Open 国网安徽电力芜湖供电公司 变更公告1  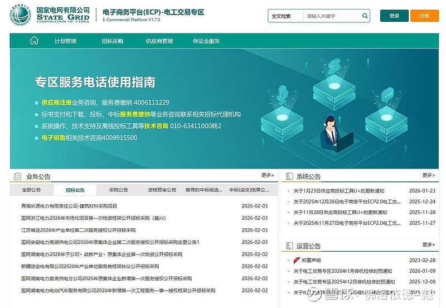coord(110,242)
